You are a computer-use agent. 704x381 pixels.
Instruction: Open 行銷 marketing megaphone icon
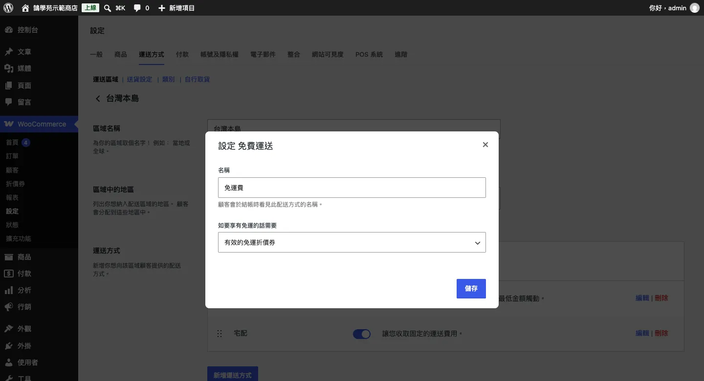[9, 307]
